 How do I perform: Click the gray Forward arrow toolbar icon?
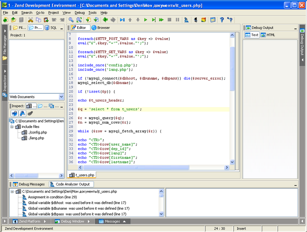[x=113, y=20]
